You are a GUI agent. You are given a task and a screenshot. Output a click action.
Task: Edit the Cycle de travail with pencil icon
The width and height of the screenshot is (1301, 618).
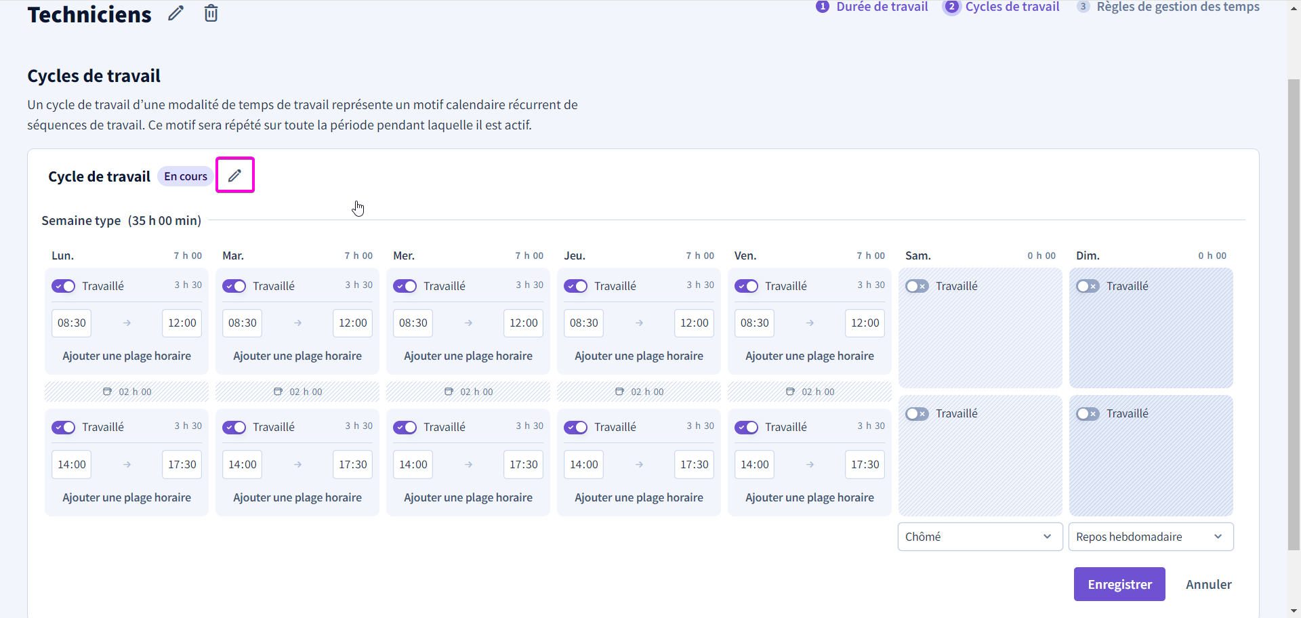234,176
